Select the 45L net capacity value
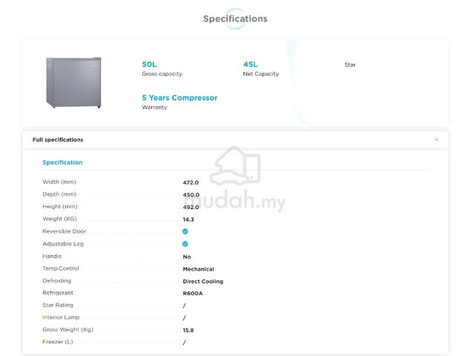 pyautogui.click(x=251, y=65)
